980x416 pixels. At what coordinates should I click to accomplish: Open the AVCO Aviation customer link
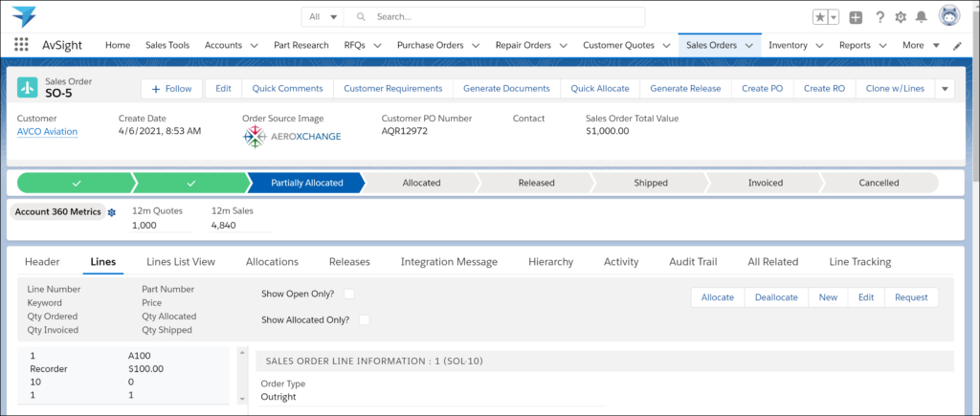(x=48, y=131)
